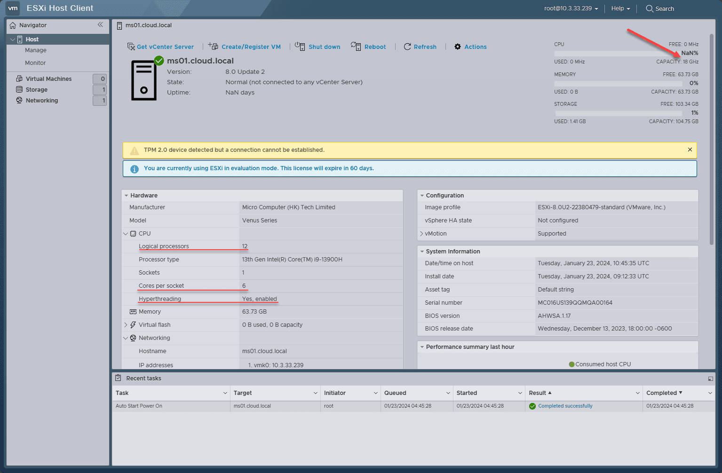Click the TPM warning triangle icon
722x473 pixels.
tap(135, 150)
